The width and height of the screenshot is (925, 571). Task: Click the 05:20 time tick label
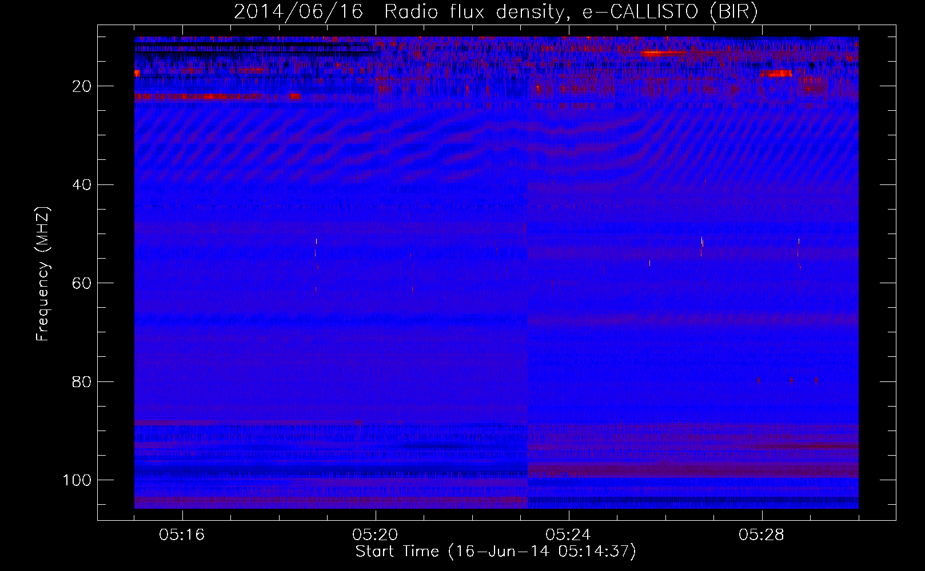pos(375,535)
